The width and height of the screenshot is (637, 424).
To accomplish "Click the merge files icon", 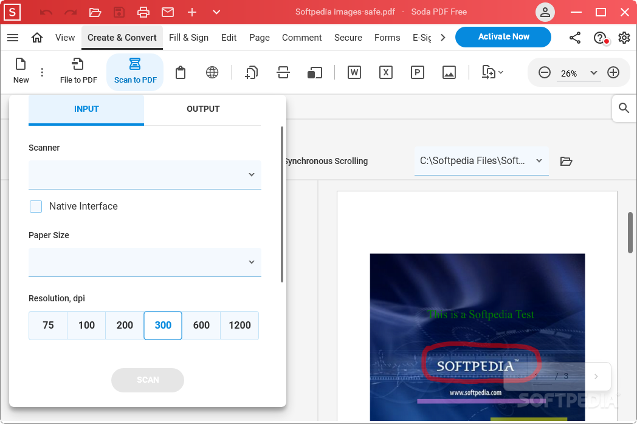I will click(x=252, y=73).
